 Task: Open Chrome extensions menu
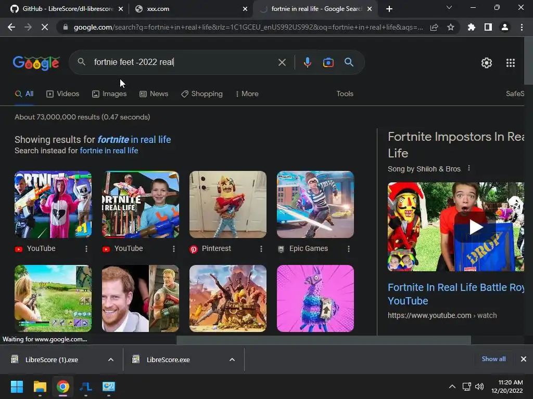471,27
